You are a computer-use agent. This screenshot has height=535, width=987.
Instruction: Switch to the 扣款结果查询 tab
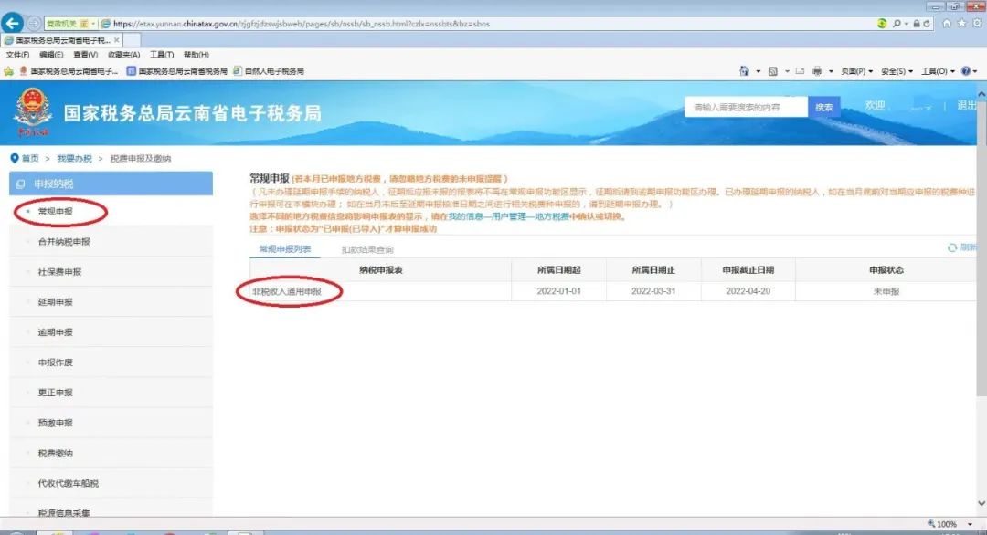tap(367, 249)
